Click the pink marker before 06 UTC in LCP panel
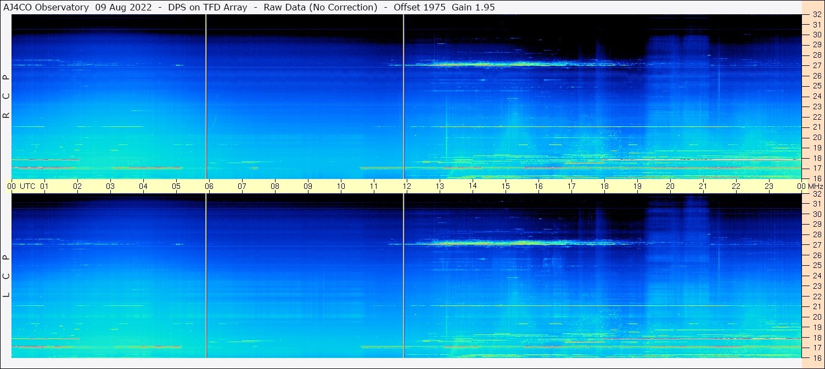825x369 pixels. point(206,276)
